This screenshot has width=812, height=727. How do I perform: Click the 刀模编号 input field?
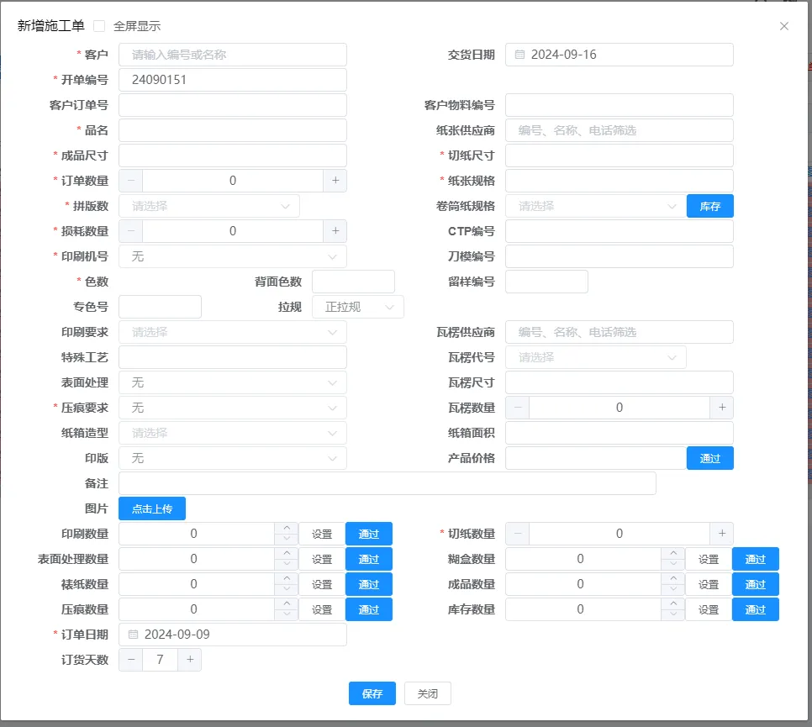click(x=620, y=256)
